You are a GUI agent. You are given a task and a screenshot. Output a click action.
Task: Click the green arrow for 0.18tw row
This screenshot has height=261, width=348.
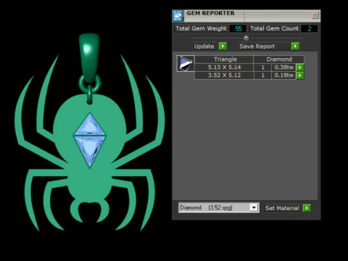click(x=299, y=75)
